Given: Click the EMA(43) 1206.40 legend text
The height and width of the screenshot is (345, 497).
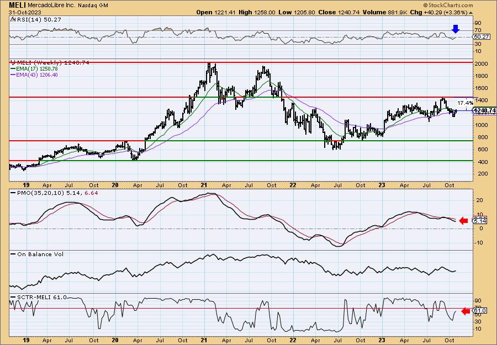Looking at the screenshot, I should coord(37,75).
